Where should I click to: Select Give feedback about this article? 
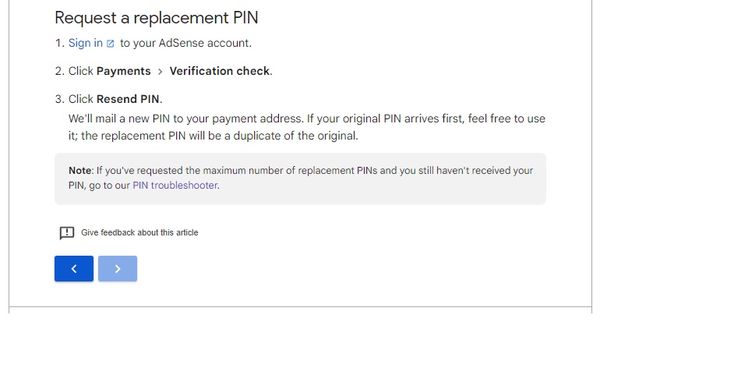(139, 232)
